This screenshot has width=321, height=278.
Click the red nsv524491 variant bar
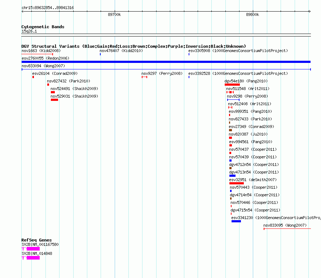tap(53, 92)
